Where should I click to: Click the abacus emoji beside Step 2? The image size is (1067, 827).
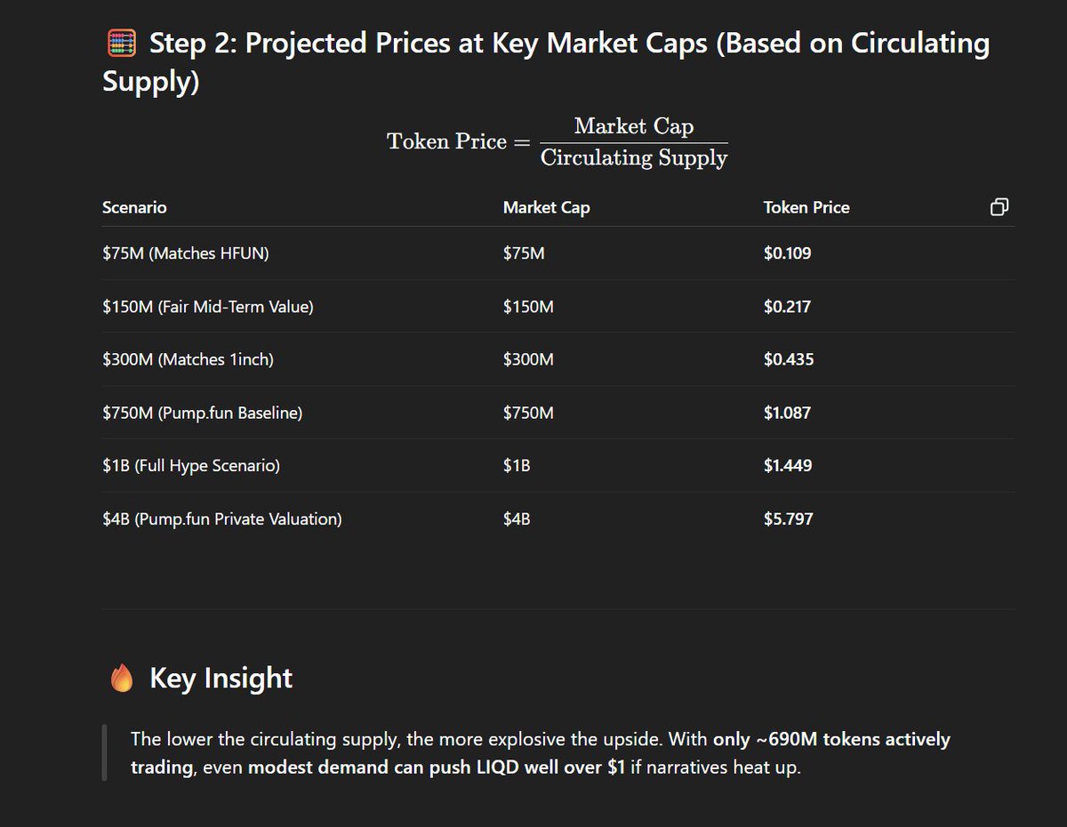tap(121, 43)
